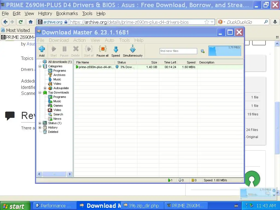This screenshot has width=280, height=210.
Task: Open the browser downloads arrow button
Action: coord(275,22)
